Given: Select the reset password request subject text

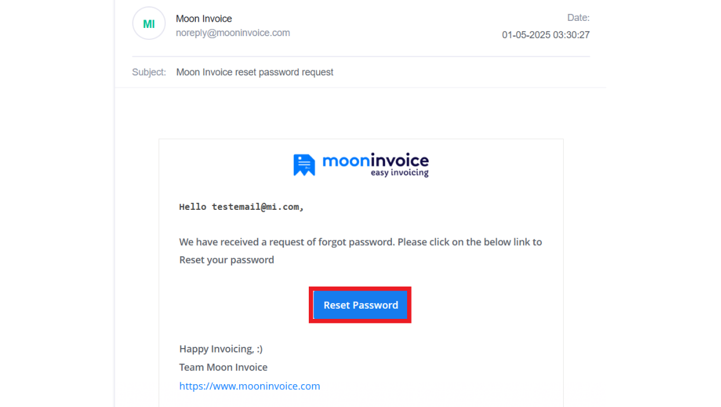Looking at the screenshot, I should 255,72.
